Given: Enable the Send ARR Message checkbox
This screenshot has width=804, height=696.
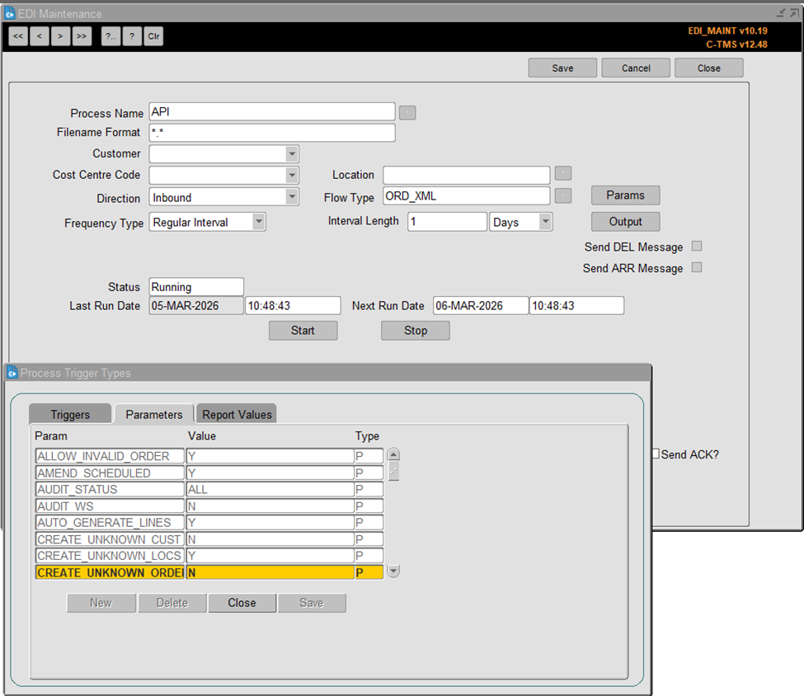Looking at the screenshot, I should [x=696, y=267].
